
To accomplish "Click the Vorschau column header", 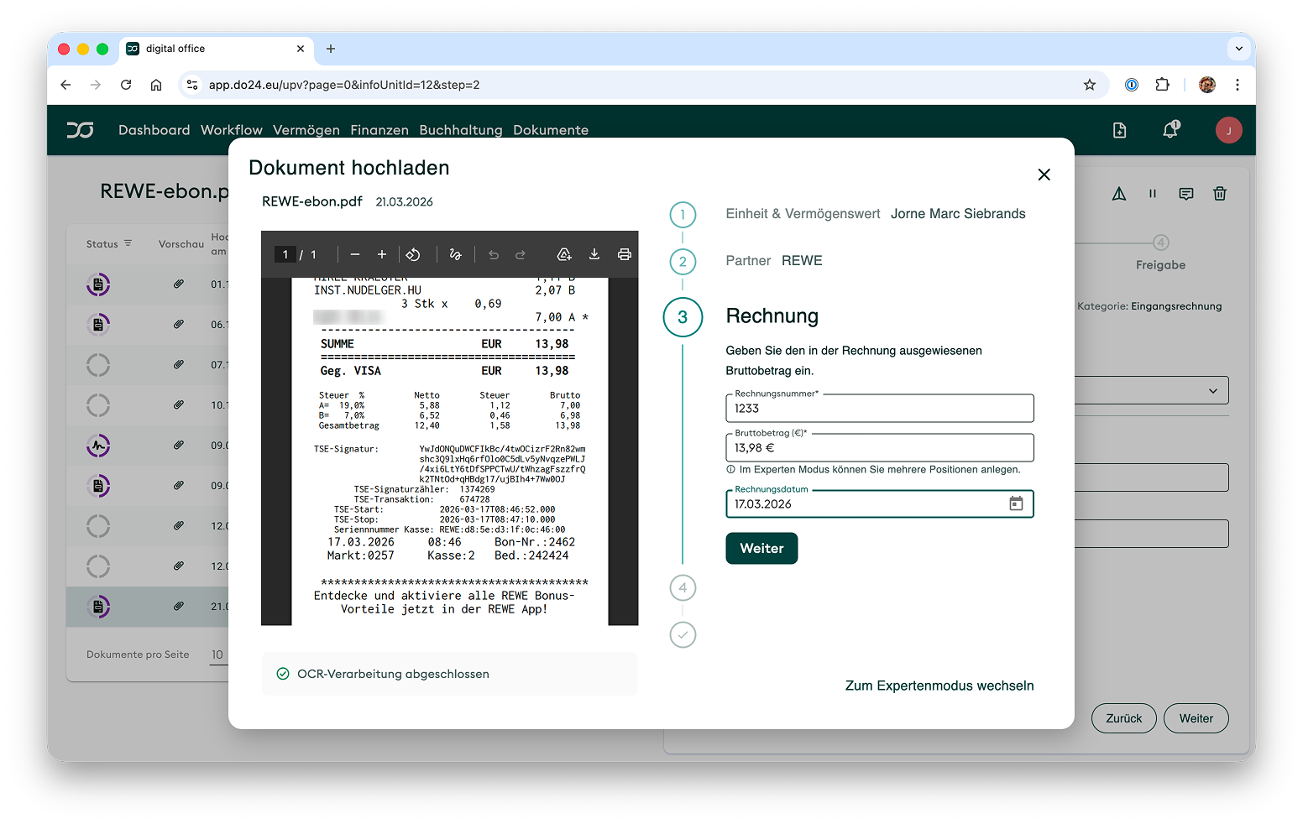I will (x=181, y=244).
